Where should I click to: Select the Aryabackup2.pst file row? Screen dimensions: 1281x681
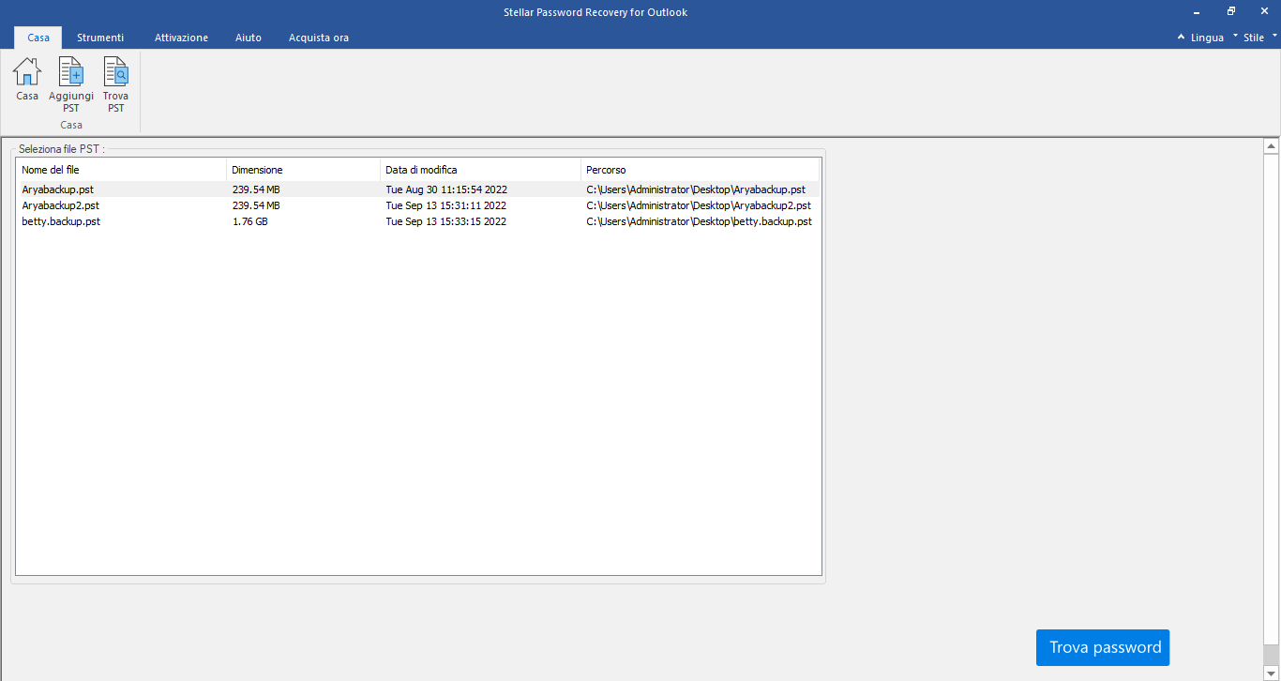click(418, 205)
